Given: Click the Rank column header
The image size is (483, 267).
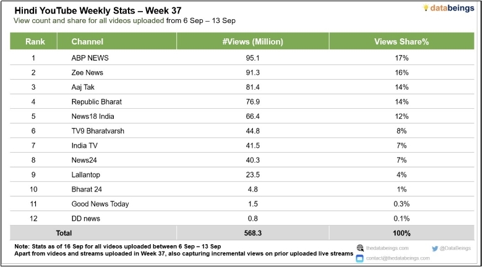Looking at the screenshot, I should [33, 42].
